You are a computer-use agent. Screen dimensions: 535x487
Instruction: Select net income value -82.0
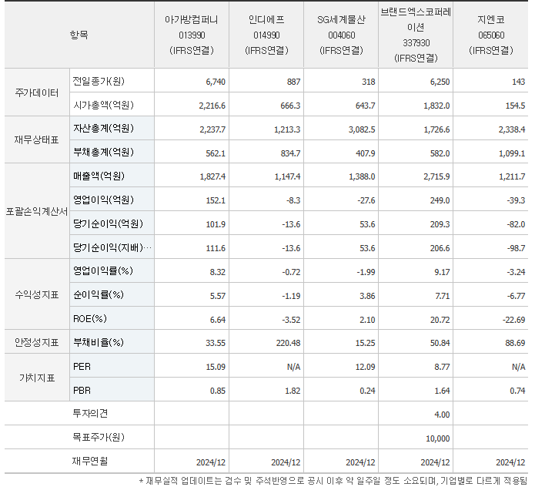(516, 224)
